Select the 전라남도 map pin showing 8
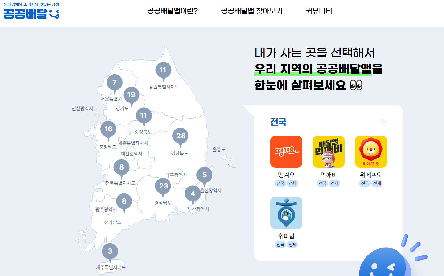This screenshot has width=444, height=276. click(124, 202)
